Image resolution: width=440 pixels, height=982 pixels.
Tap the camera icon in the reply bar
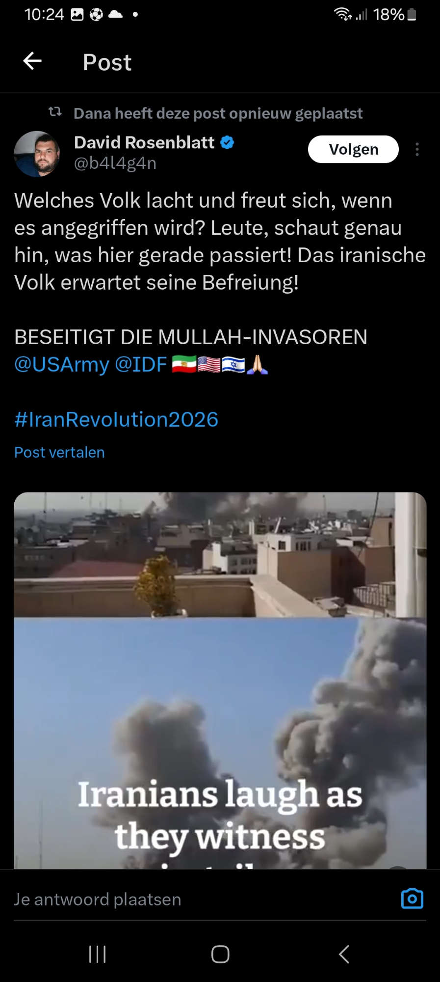pyautogui.click(x=412, y=899)
